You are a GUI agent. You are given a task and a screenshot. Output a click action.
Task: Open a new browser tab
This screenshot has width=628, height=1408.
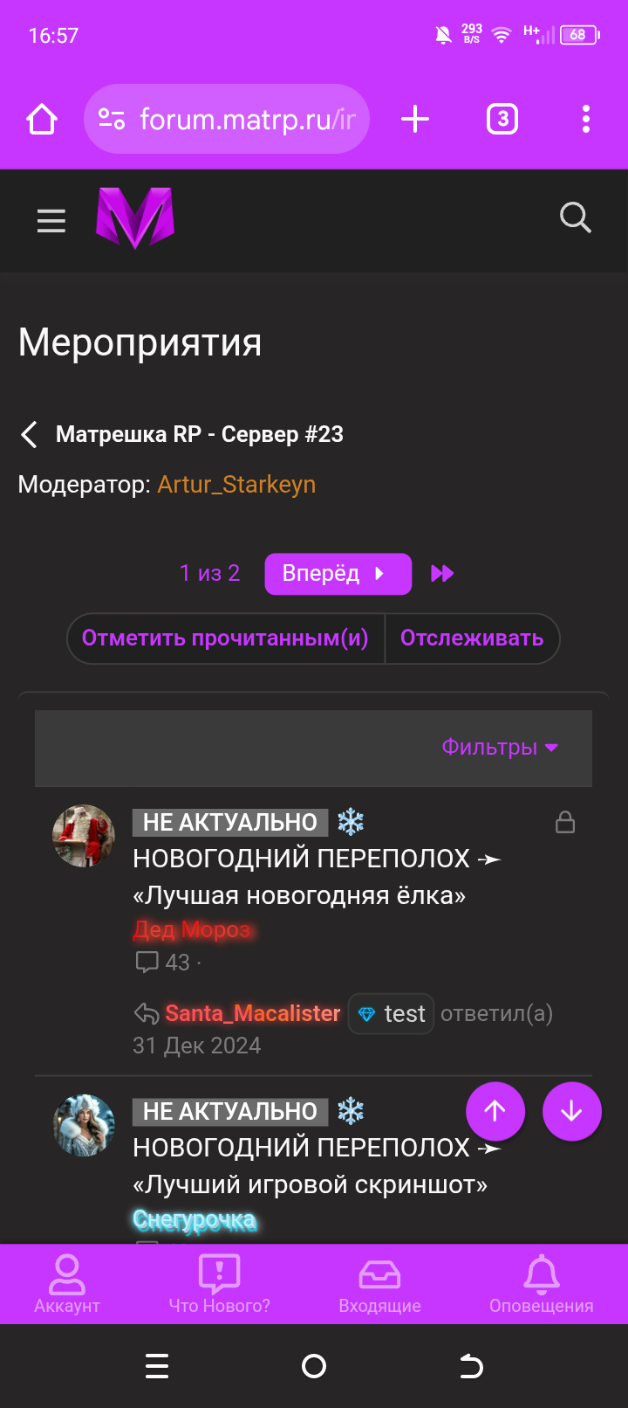(415, 119)
